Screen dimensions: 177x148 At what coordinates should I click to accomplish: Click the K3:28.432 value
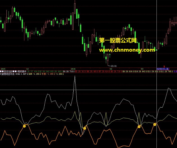[x=57, y=71]
